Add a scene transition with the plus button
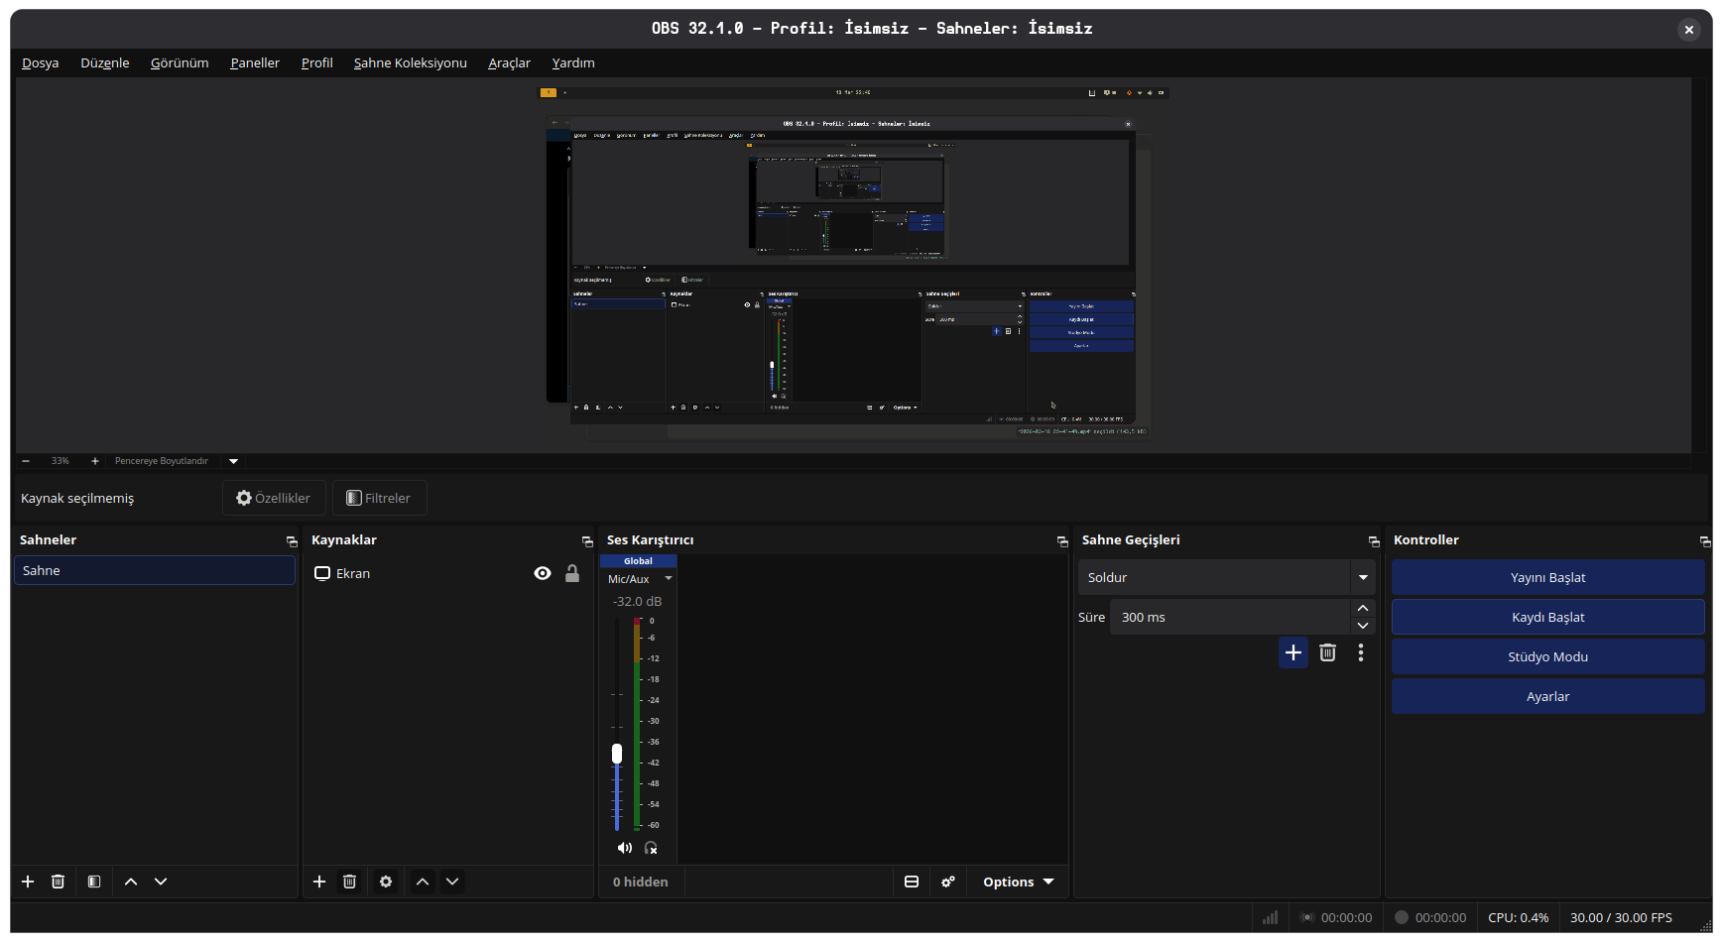 pos(1293,652)
